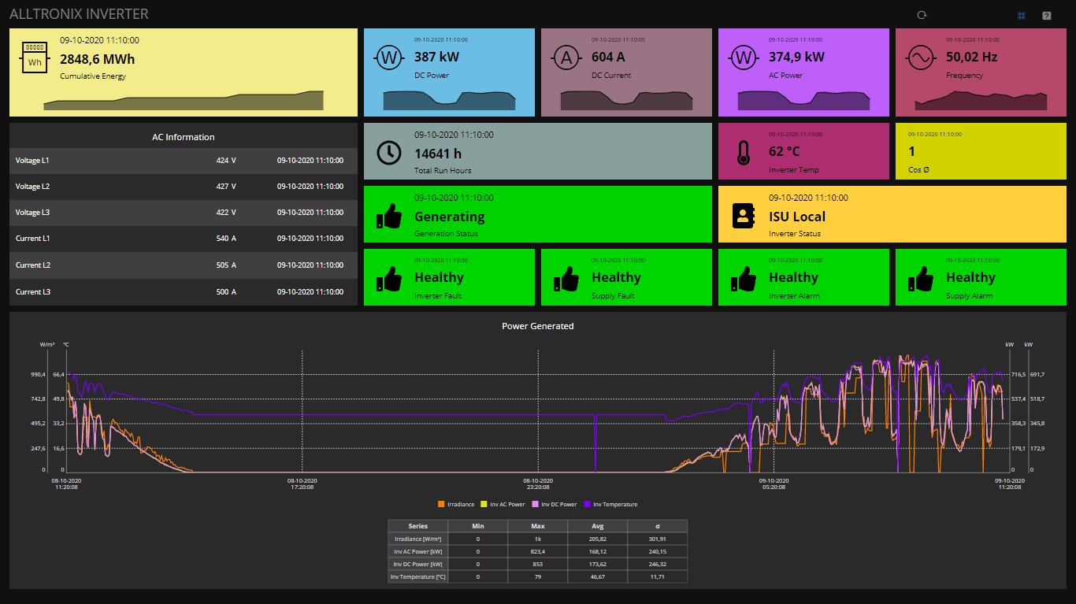Click the 604 A DC Current value
This screenshot has width=1076, height=604.
point(608,57)
